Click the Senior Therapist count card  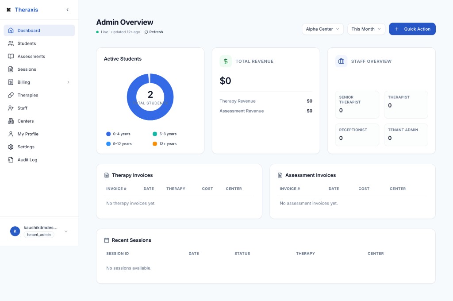click(357, 104)
